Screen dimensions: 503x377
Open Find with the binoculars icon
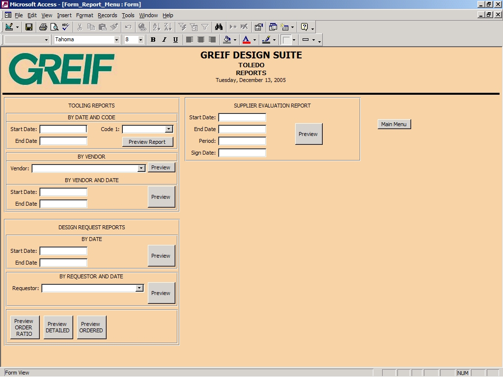(x=219, y=27)
